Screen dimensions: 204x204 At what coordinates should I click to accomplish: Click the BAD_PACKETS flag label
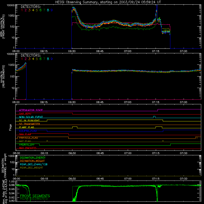[28, 148]
